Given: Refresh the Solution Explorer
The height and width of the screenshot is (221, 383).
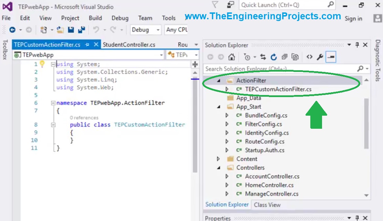Looking at the screenshot, I should [x=273, y=57].
